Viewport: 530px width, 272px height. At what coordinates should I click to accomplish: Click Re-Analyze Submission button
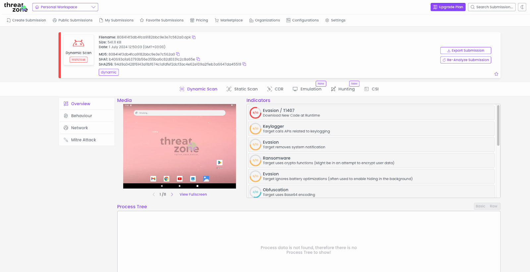(465, 60)
